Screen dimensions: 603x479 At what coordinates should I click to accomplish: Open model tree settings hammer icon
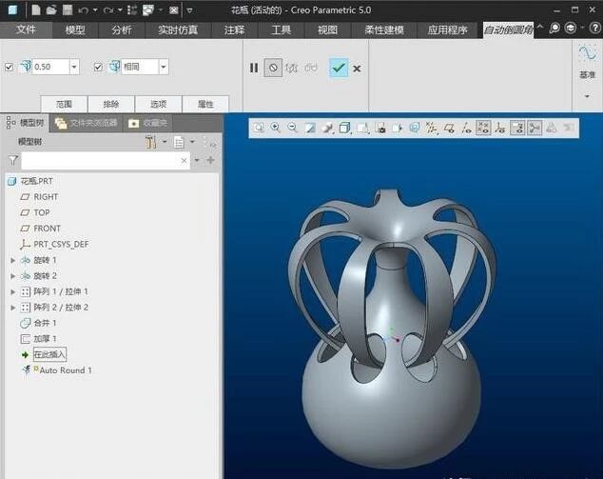click(x=151, y=142)
